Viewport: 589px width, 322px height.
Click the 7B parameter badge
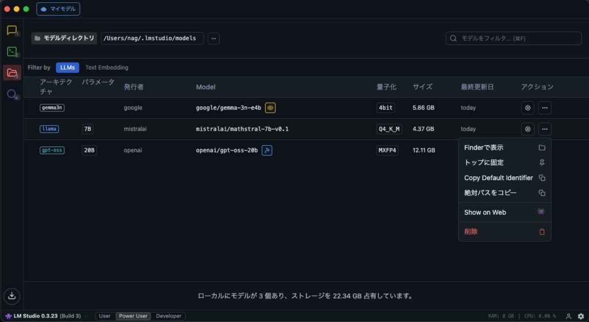(x=87, y=129)
